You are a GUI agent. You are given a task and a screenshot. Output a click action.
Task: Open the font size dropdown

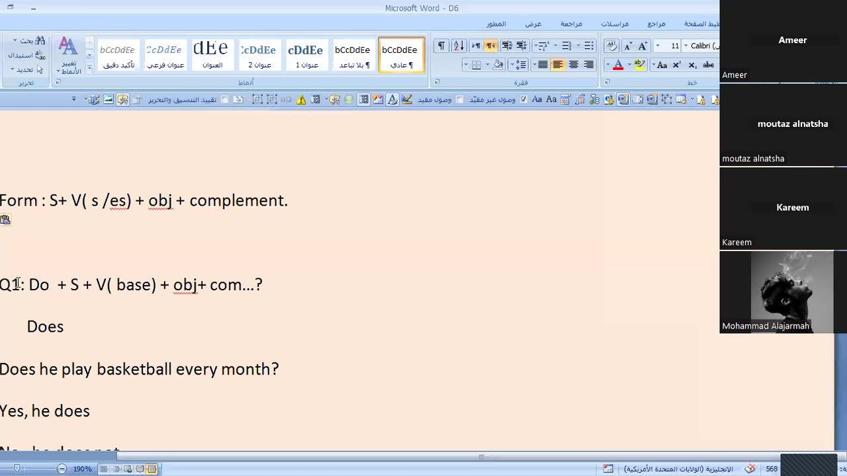(x=658, y=46)
